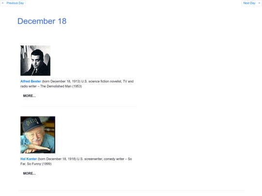The width and height of the screenshot is (262, 196).
Task: Select the December 18 heading
Action: pos(42,21)
